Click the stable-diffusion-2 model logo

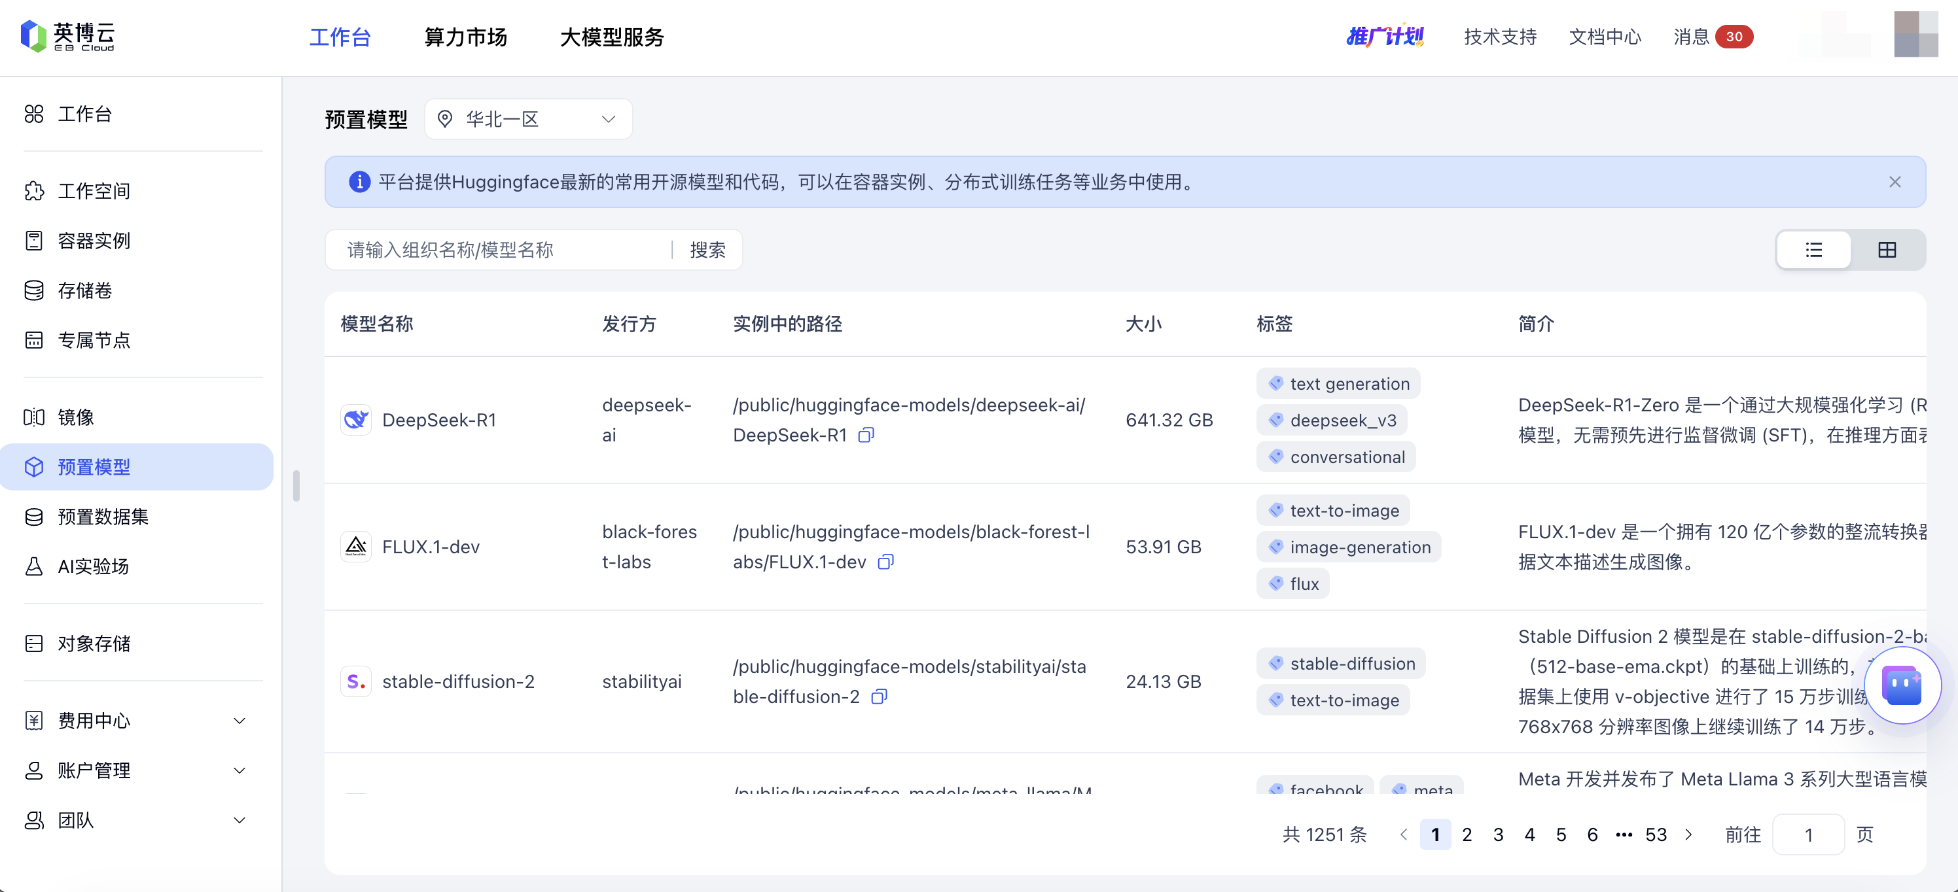356,681
